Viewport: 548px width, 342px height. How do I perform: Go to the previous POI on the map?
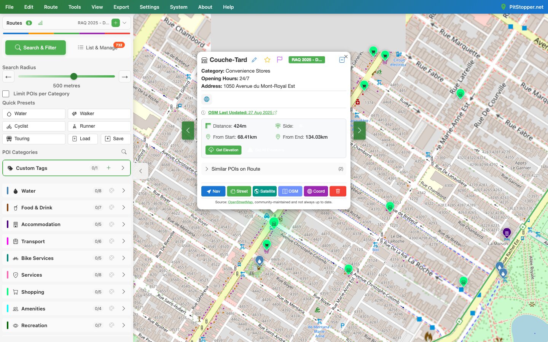pos(188,130)
